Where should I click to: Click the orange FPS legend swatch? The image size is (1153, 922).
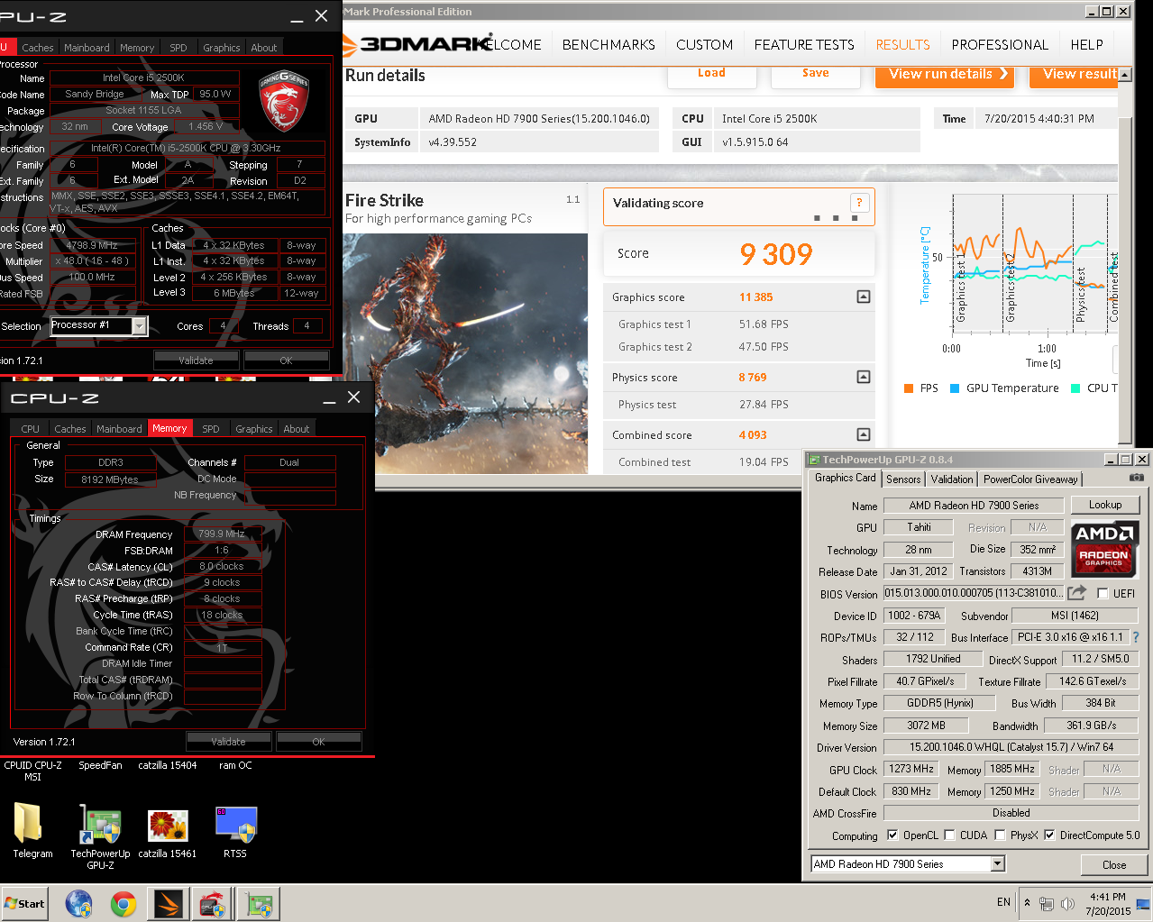coord(909,388)
